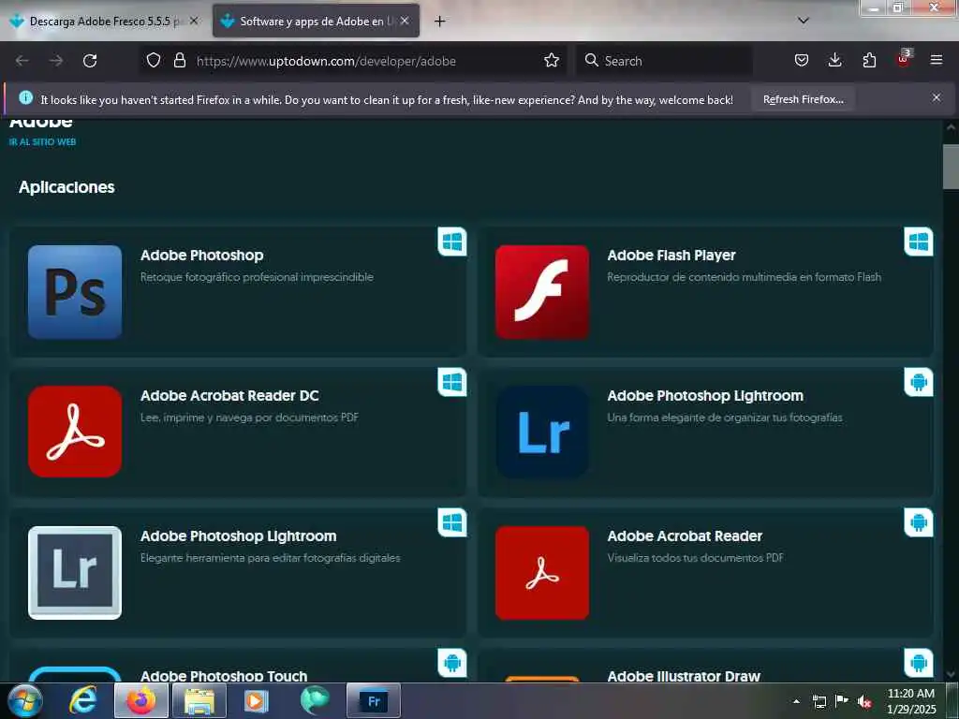Image resolution: width=959 pixels, height=719 pixels.
Task: Click 'Lee, imprime y navega por documentos PDF' text
Action: (x=249, y=418)
